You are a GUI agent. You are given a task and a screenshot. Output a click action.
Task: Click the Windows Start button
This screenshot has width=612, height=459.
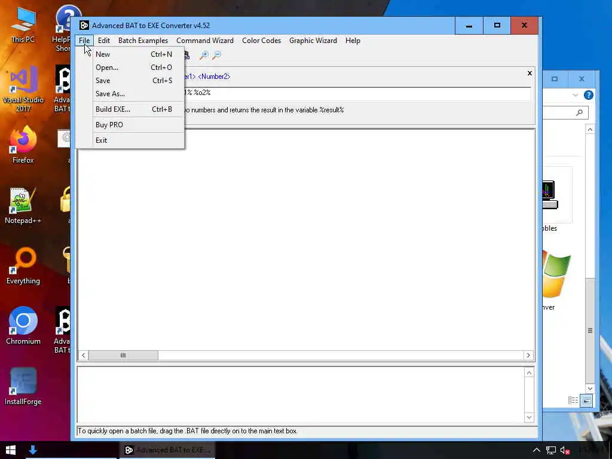point(11,450)
